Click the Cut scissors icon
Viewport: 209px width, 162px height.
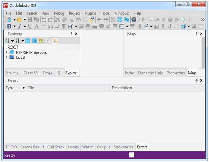(x=58, y=20)
